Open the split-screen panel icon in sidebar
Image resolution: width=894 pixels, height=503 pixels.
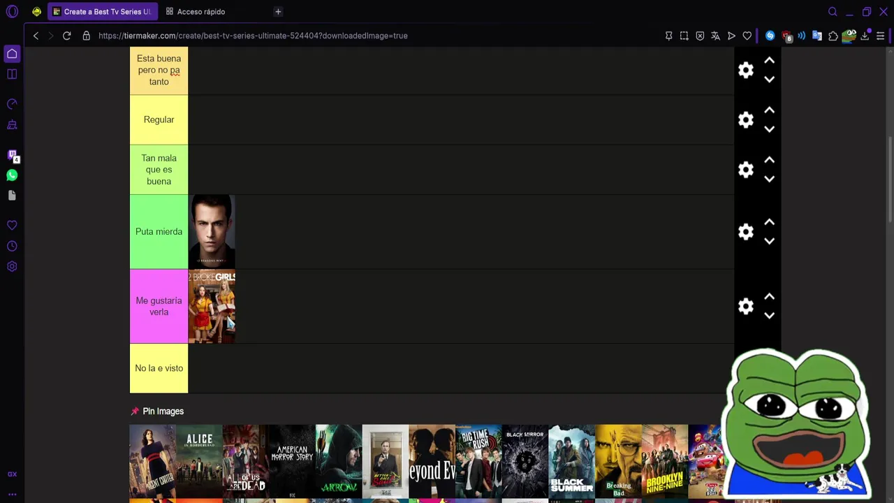coord(12,74)
